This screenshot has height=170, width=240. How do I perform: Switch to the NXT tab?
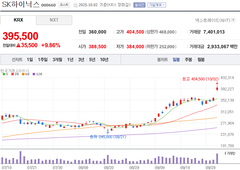54,20
